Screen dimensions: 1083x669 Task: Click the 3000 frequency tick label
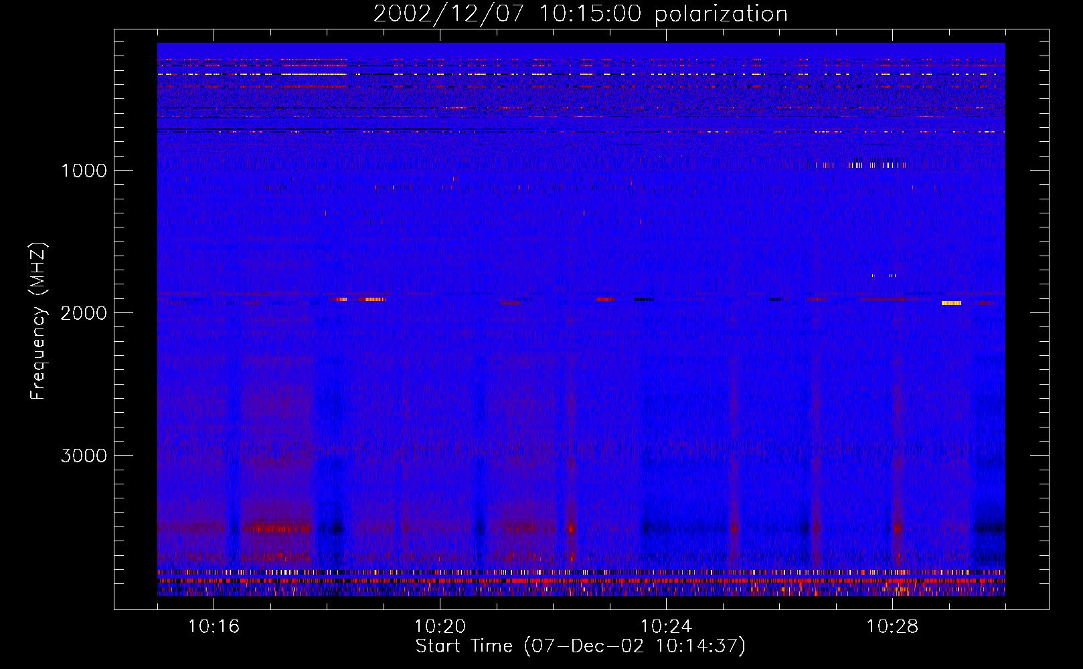point(84,456)
